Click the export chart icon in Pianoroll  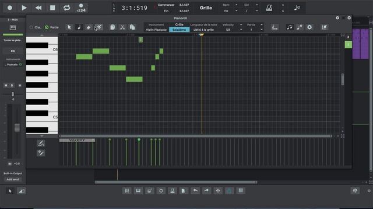click(x=325, y=27)
